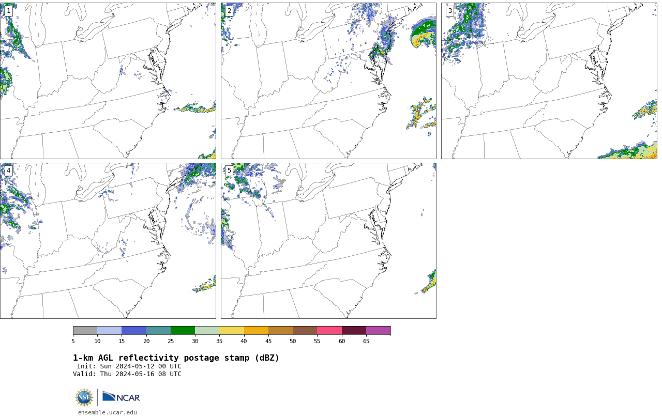Click the Valid: Thu 2024-05-16 08 UTC line

(127, 374)
